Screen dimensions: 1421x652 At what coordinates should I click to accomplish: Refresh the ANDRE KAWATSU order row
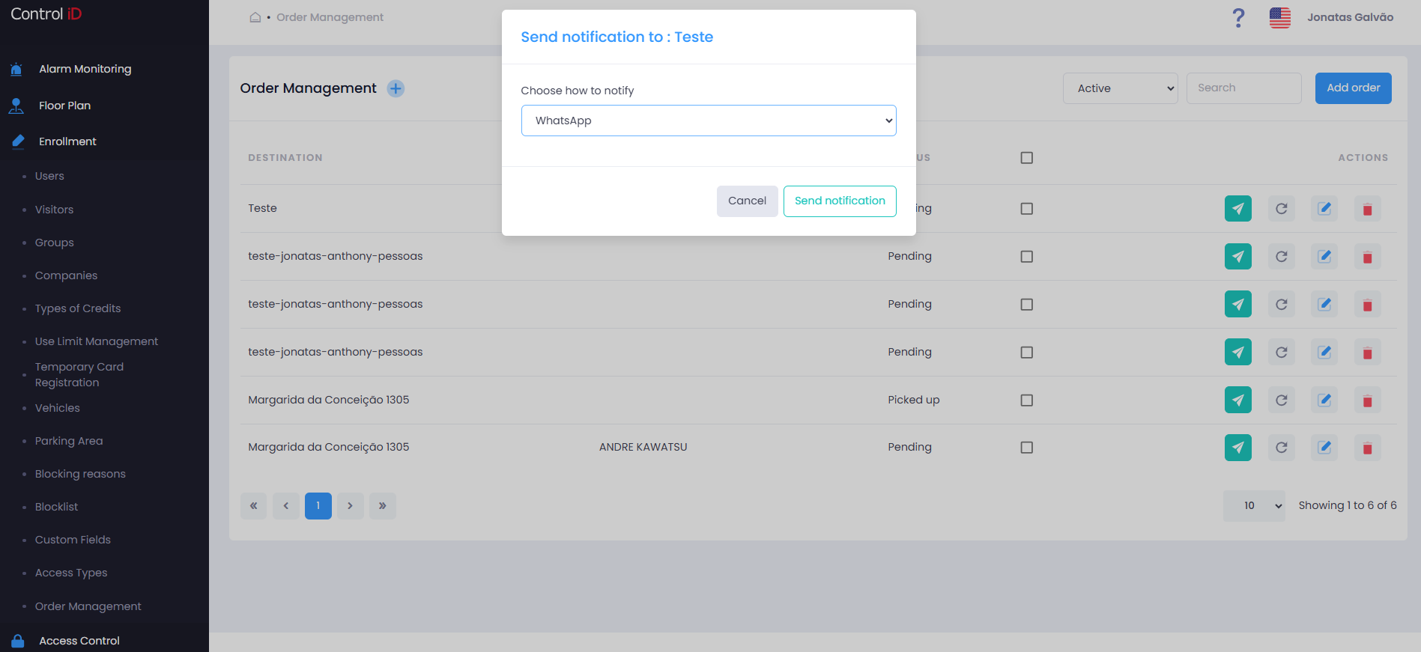click(1282, 448)
